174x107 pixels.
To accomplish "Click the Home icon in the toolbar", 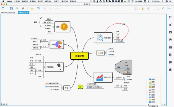I will [3, 8].
